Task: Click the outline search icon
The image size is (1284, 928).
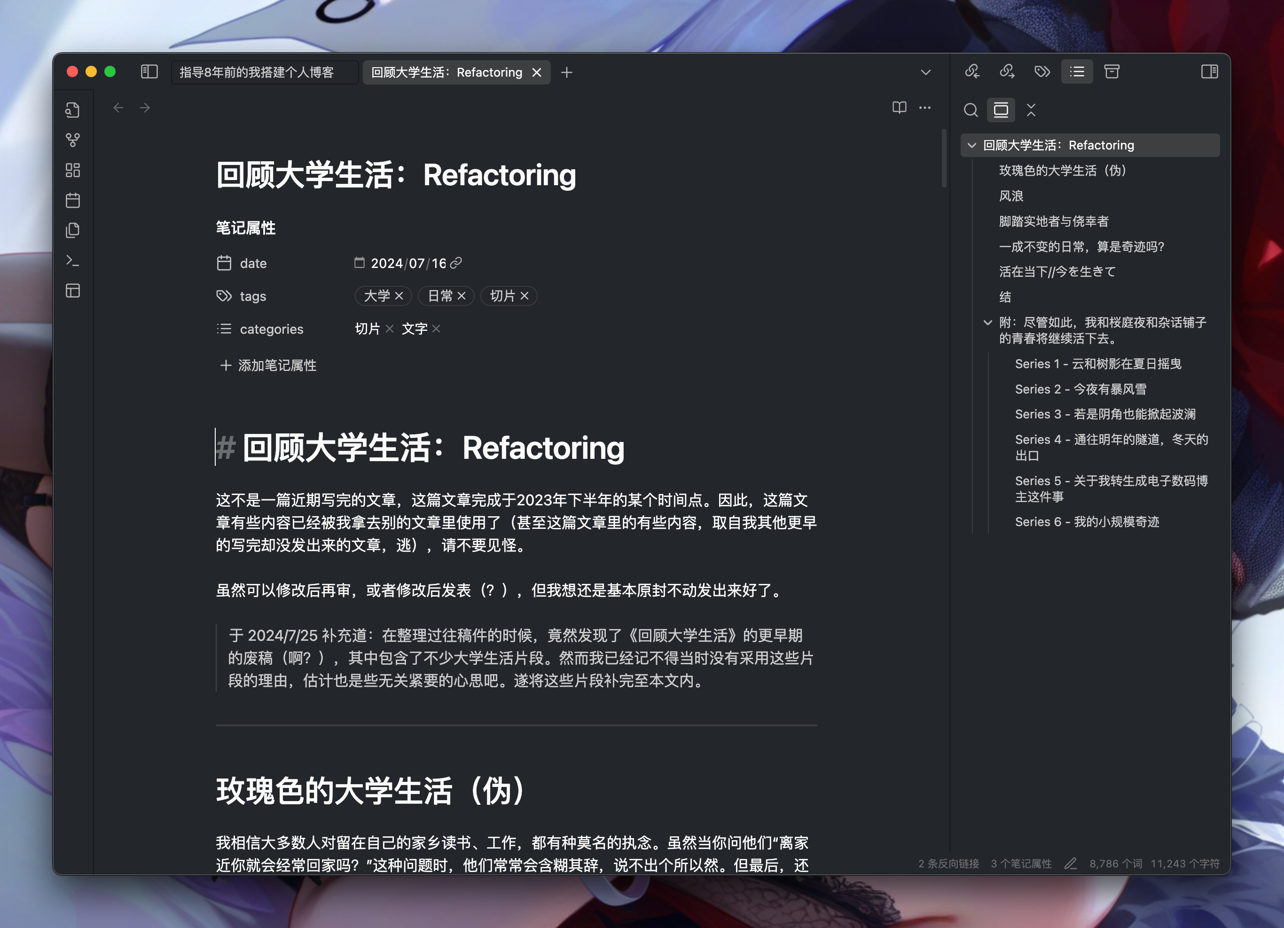Action: [971, 110]
